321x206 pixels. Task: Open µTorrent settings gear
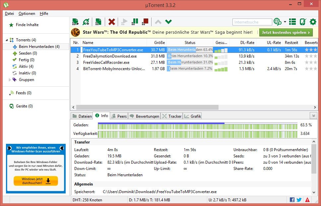[x=313, y=21]
